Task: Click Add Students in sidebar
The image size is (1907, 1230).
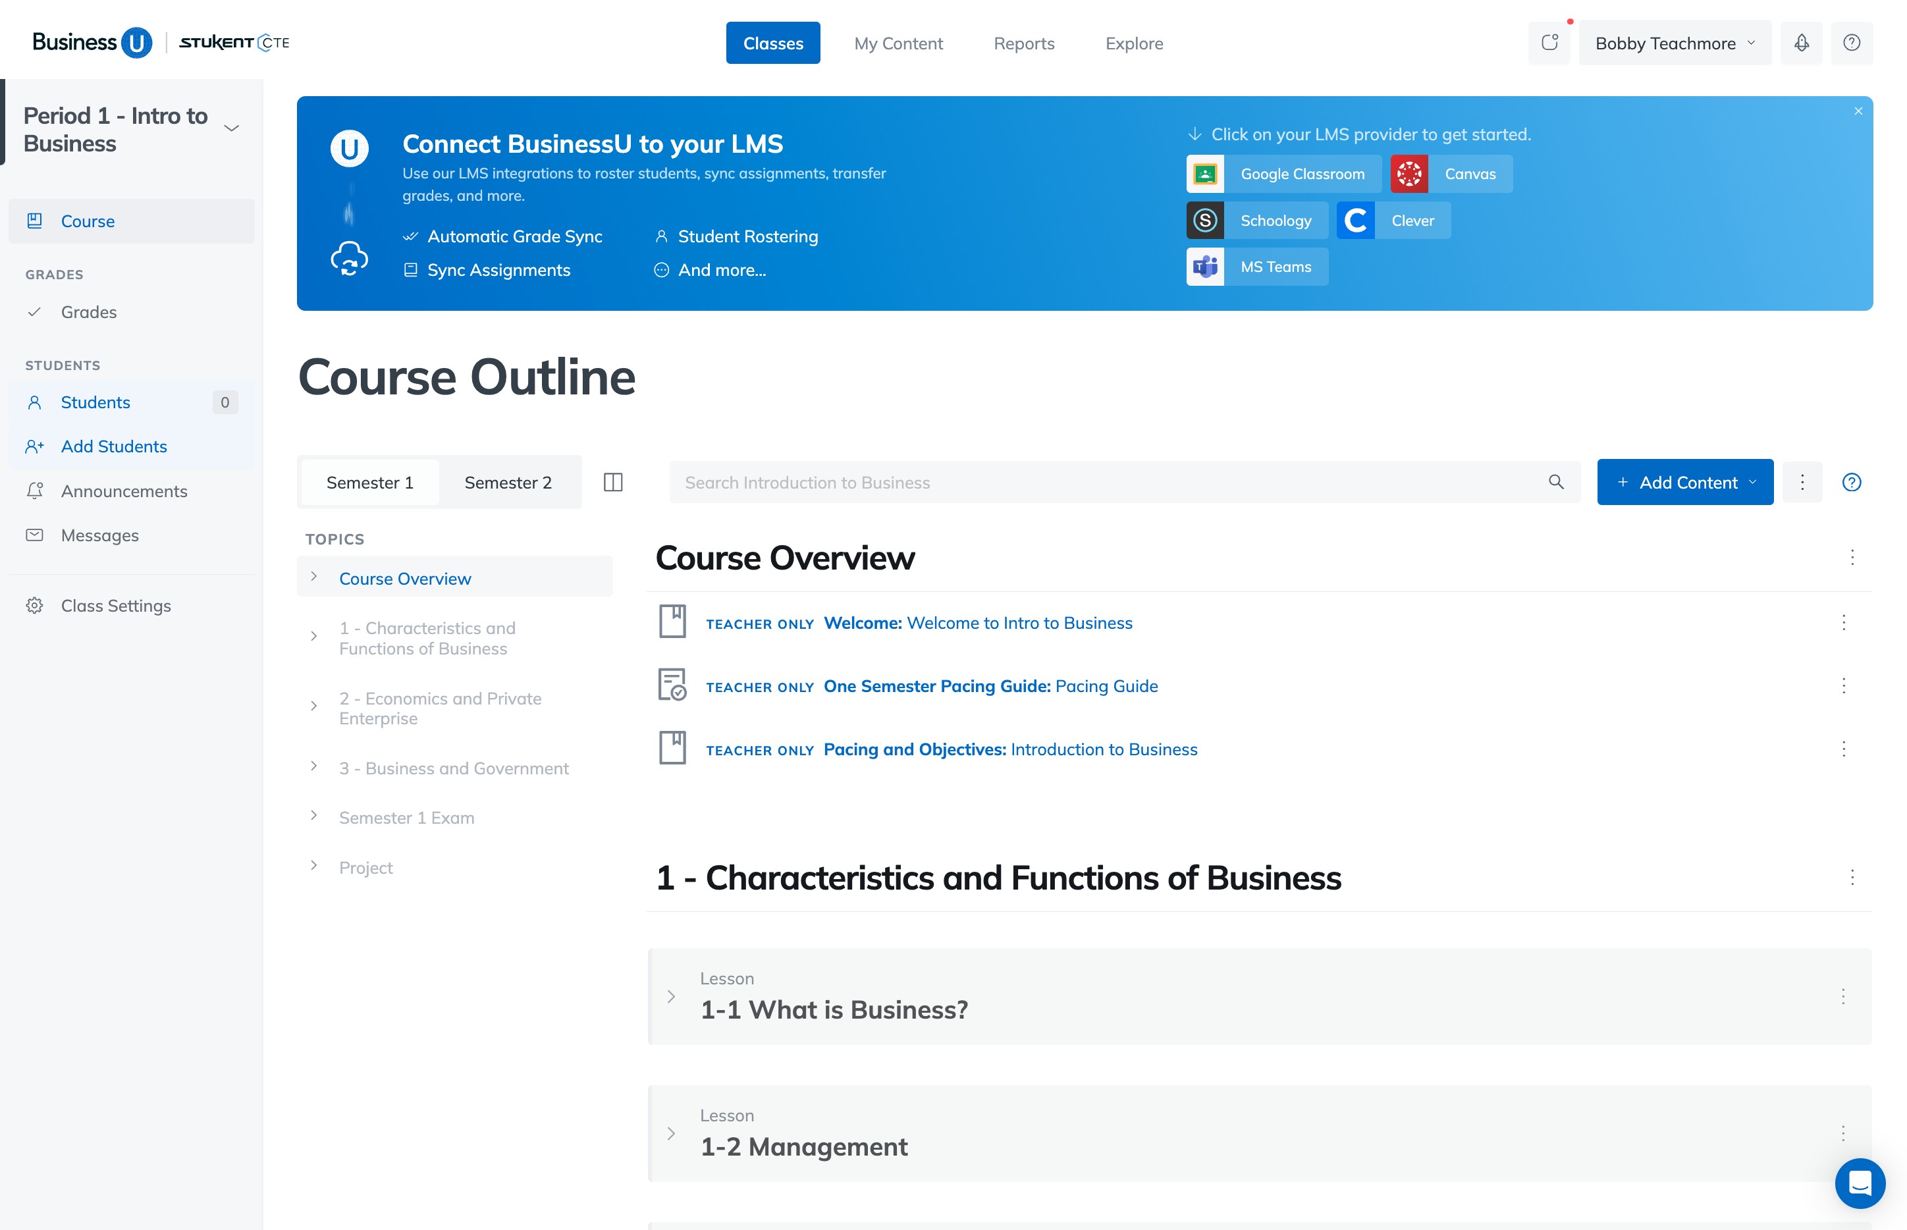Action: tap(132, 446)
